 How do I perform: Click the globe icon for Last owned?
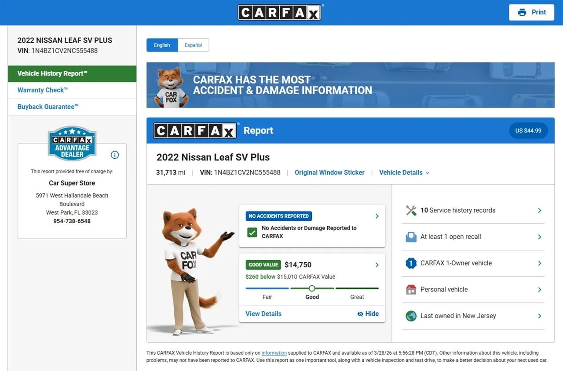[x=411, y=316]
